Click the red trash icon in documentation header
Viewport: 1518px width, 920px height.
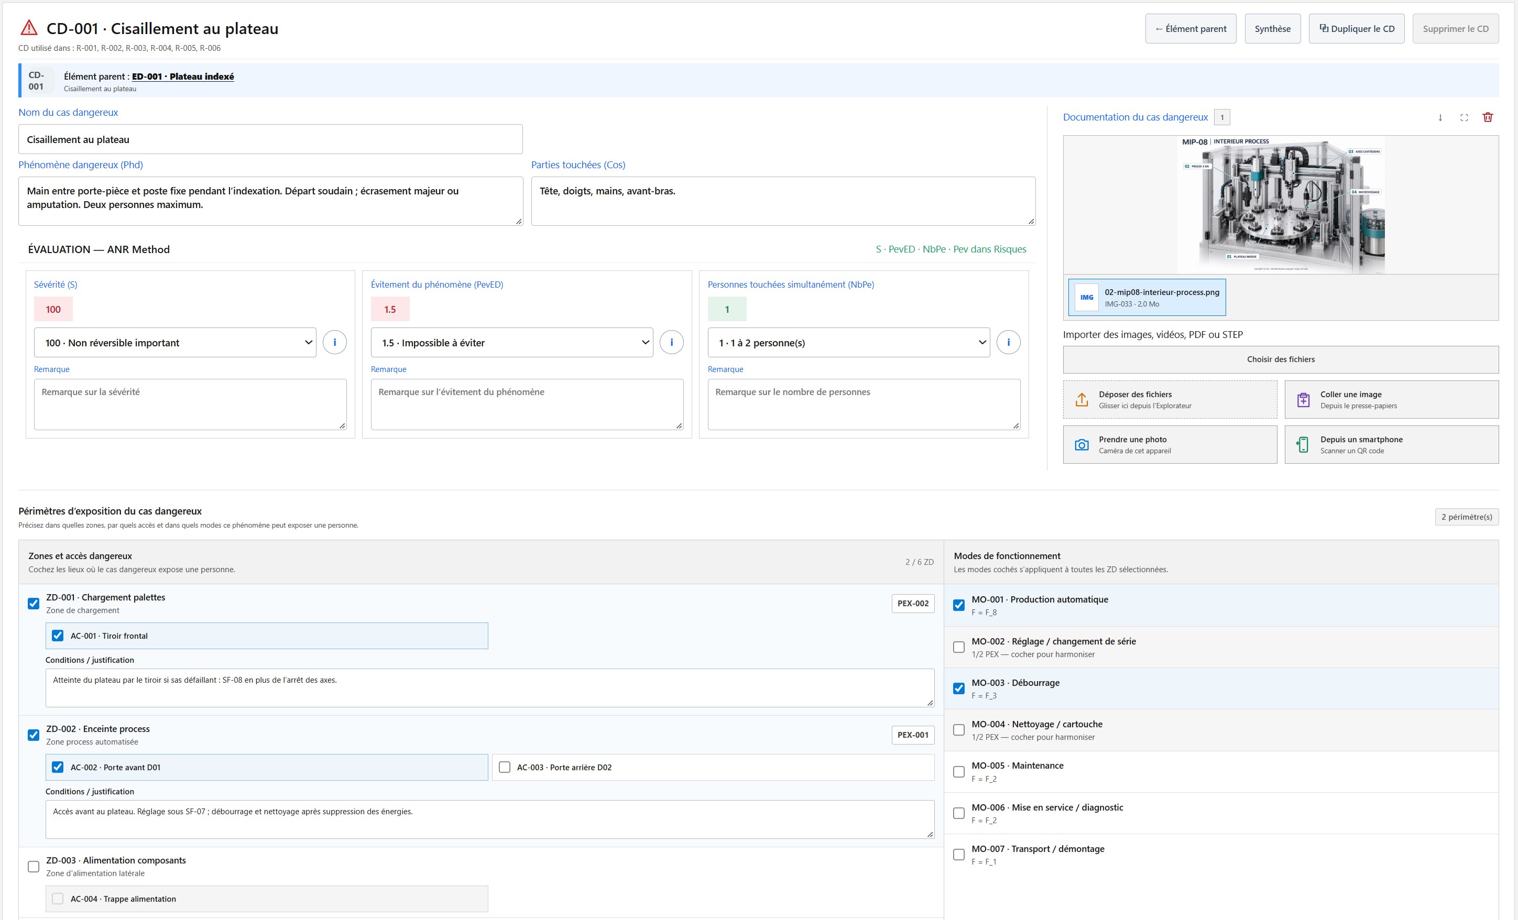[1487, 117]
